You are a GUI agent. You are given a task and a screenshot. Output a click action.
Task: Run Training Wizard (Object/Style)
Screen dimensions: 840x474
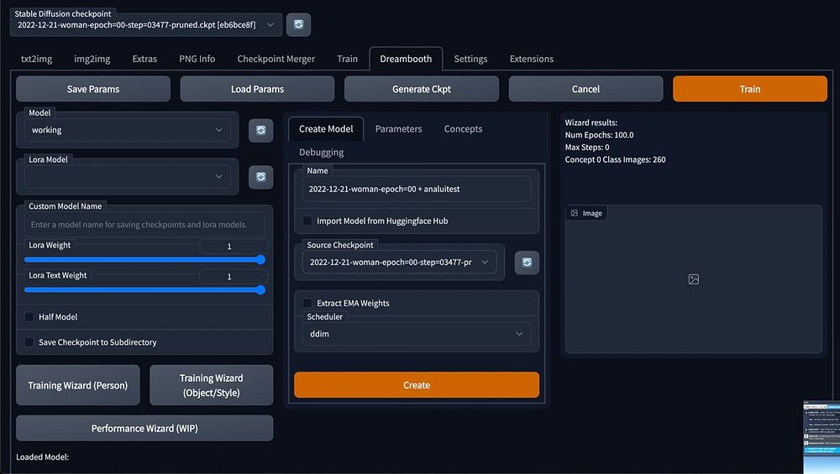point(211,385)
